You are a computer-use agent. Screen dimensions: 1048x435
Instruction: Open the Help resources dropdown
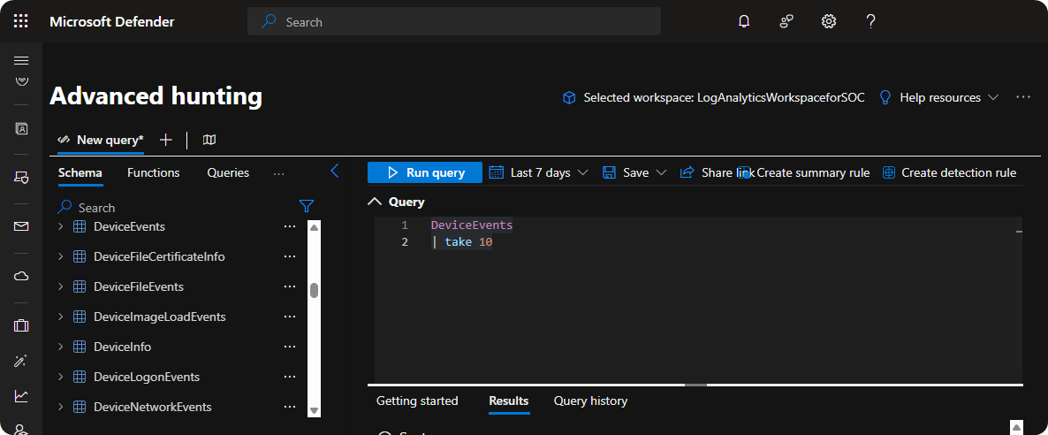click(938, 97)
